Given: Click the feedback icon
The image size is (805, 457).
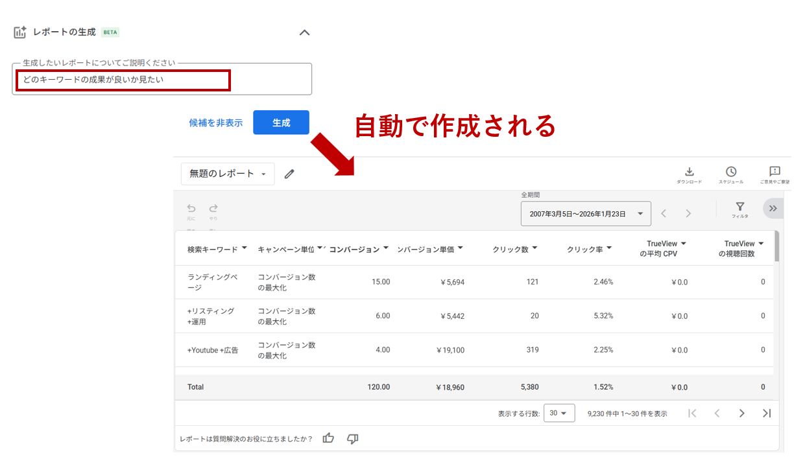Looking at the screenshot, I should (775, 172).
